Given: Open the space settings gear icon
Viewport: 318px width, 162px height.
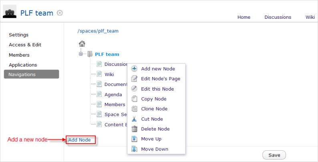Looking at the screenshot, I should click(x=60, y=13).
